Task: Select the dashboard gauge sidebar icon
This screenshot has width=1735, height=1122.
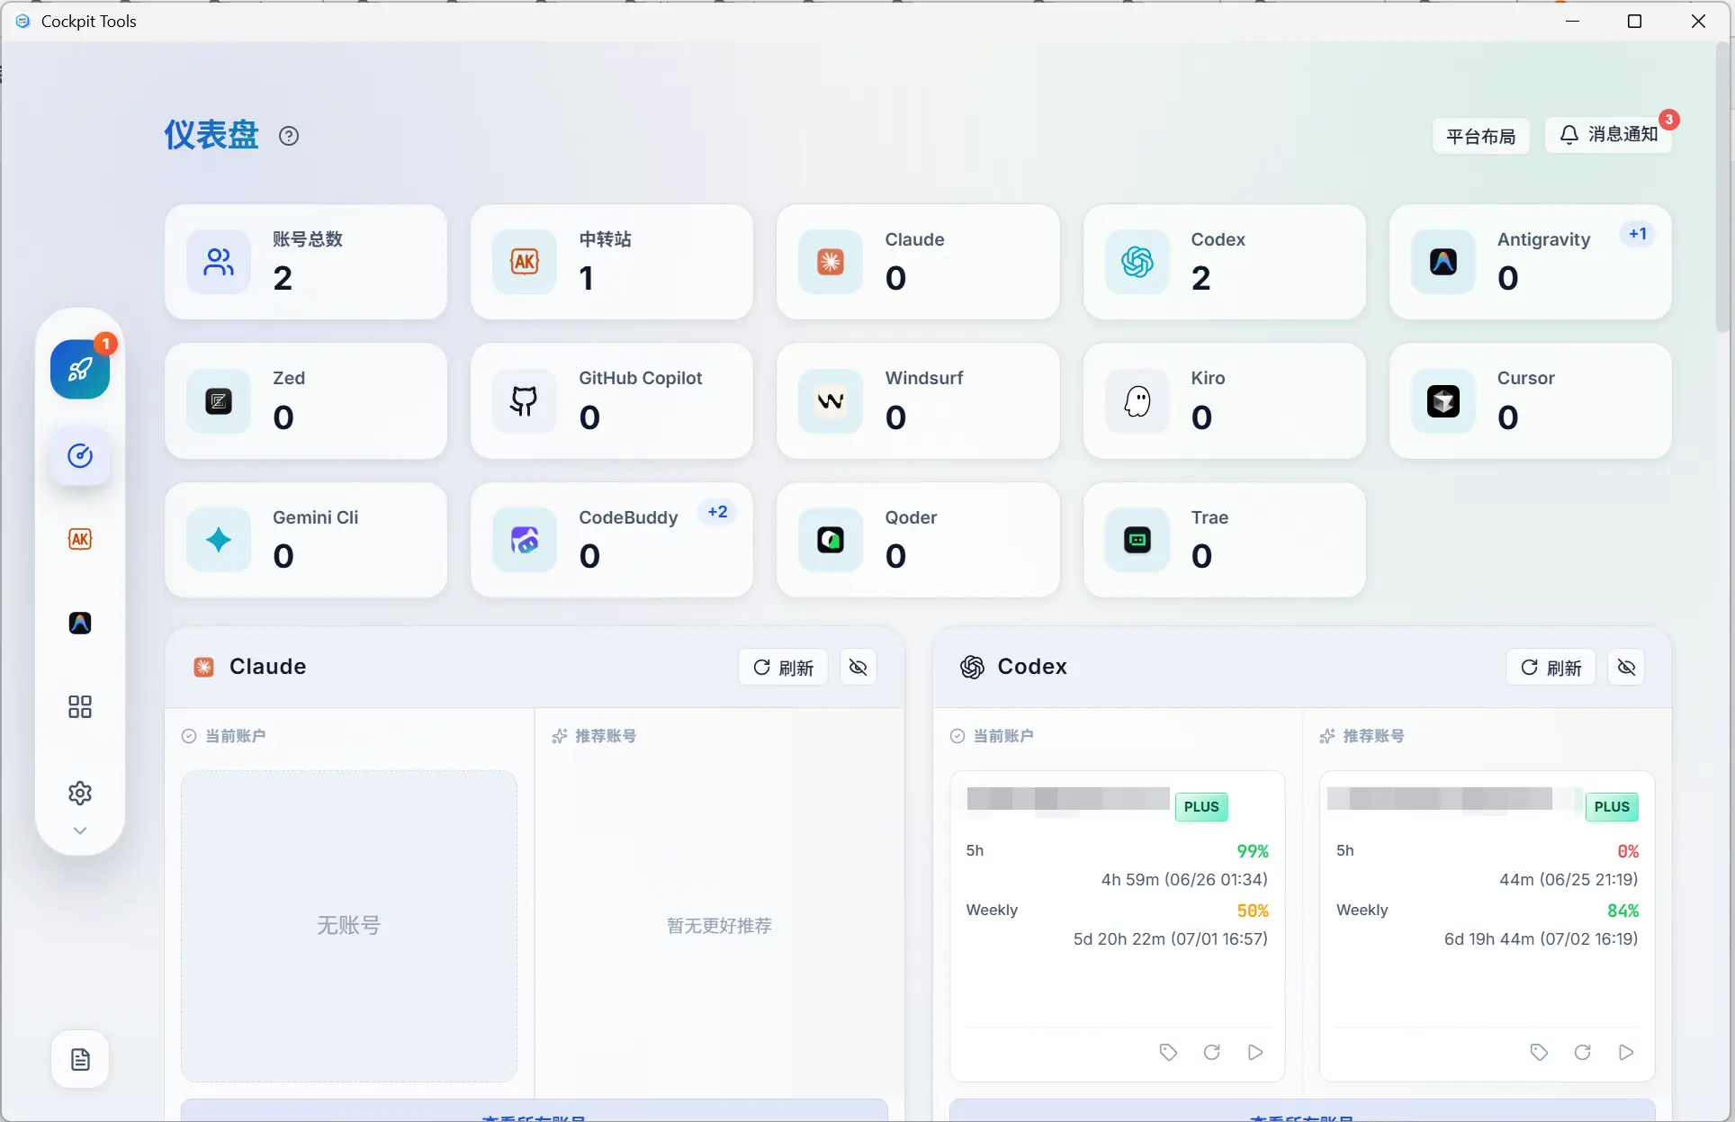Action: (x=80, y=456)
